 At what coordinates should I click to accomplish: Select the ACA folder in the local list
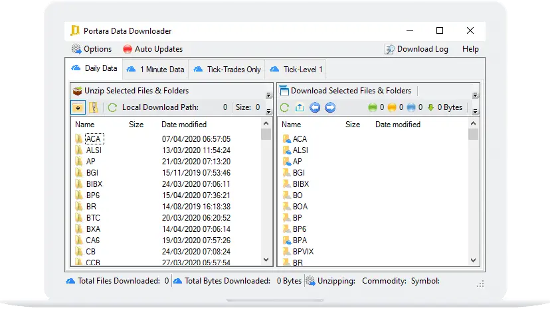93,139
